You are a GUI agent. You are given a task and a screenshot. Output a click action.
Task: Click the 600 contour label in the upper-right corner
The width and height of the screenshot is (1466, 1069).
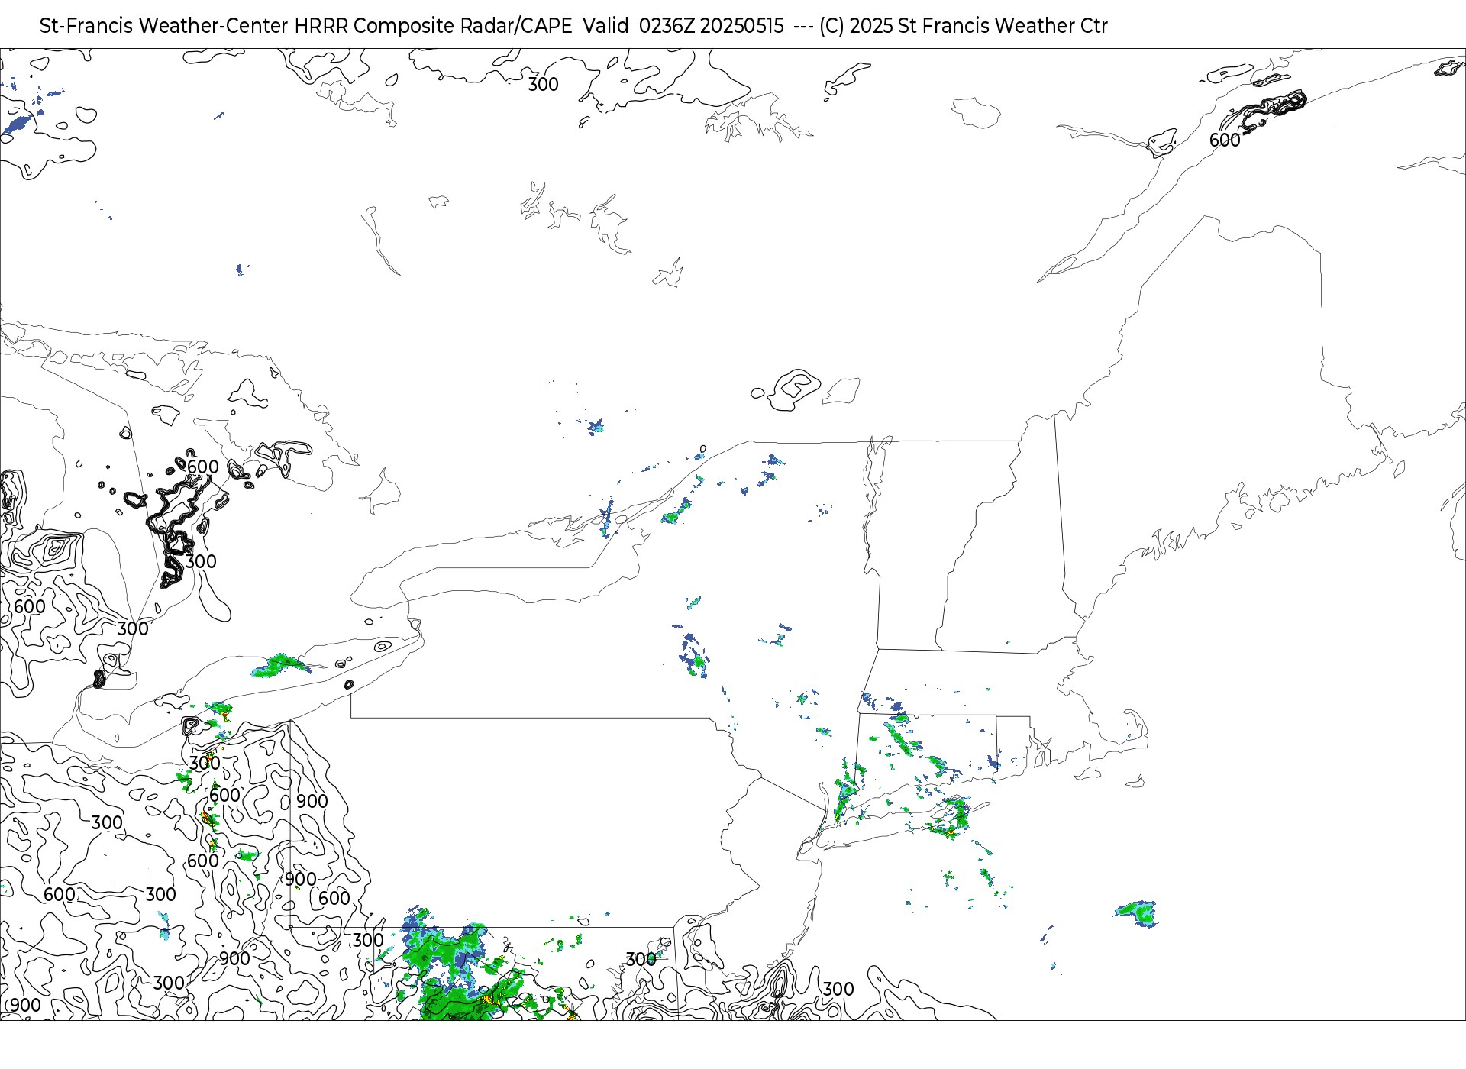[x=1225, y=140]
